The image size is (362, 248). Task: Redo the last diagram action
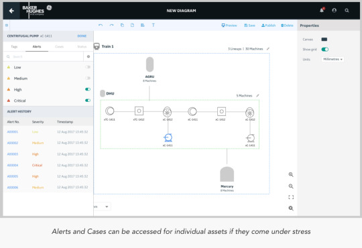click(x=111, y=25)
